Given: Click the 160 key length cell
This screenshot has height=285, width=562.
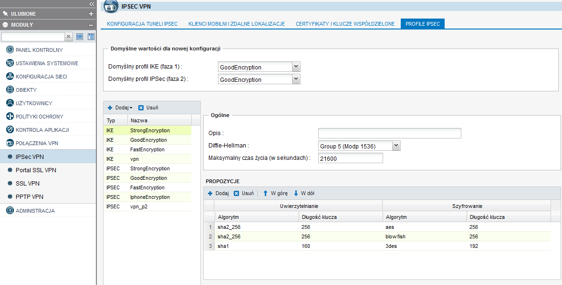Looking at the screenshot, I should [x=341, y=246].
